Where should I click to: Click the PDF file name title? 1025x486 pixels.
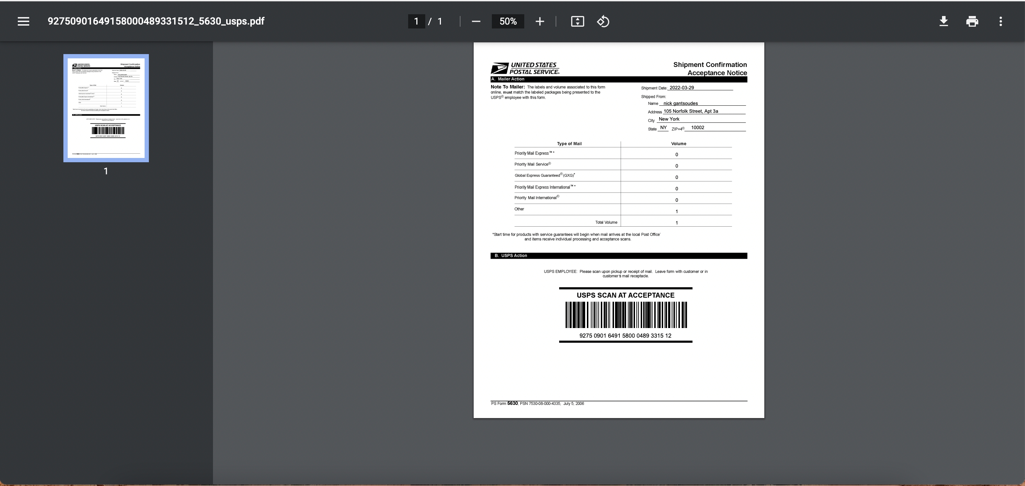tap(156, 21)
